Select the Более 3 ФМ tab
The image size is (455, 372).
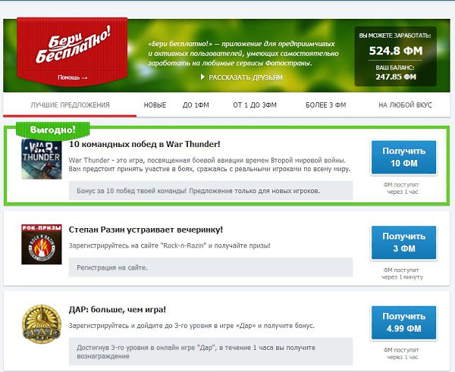[x=326, y=105]
